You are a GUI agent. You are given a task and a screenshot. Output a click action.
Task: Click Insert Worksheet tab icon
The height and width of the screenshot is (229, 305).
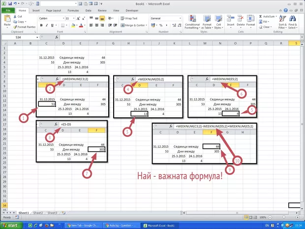click(x=63, y=213)
